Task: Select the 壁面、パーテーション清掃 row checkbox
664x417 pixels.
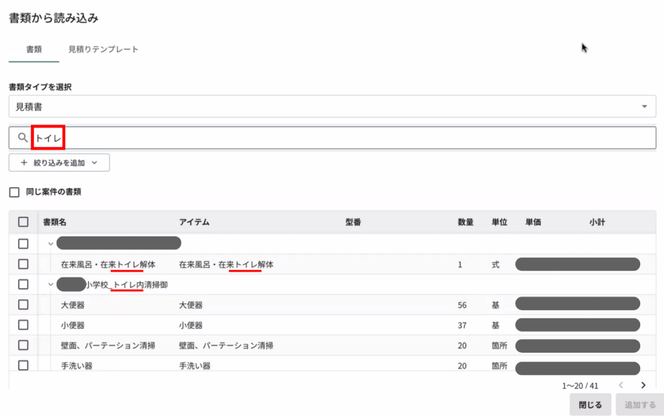Action: tap(23, 345)
